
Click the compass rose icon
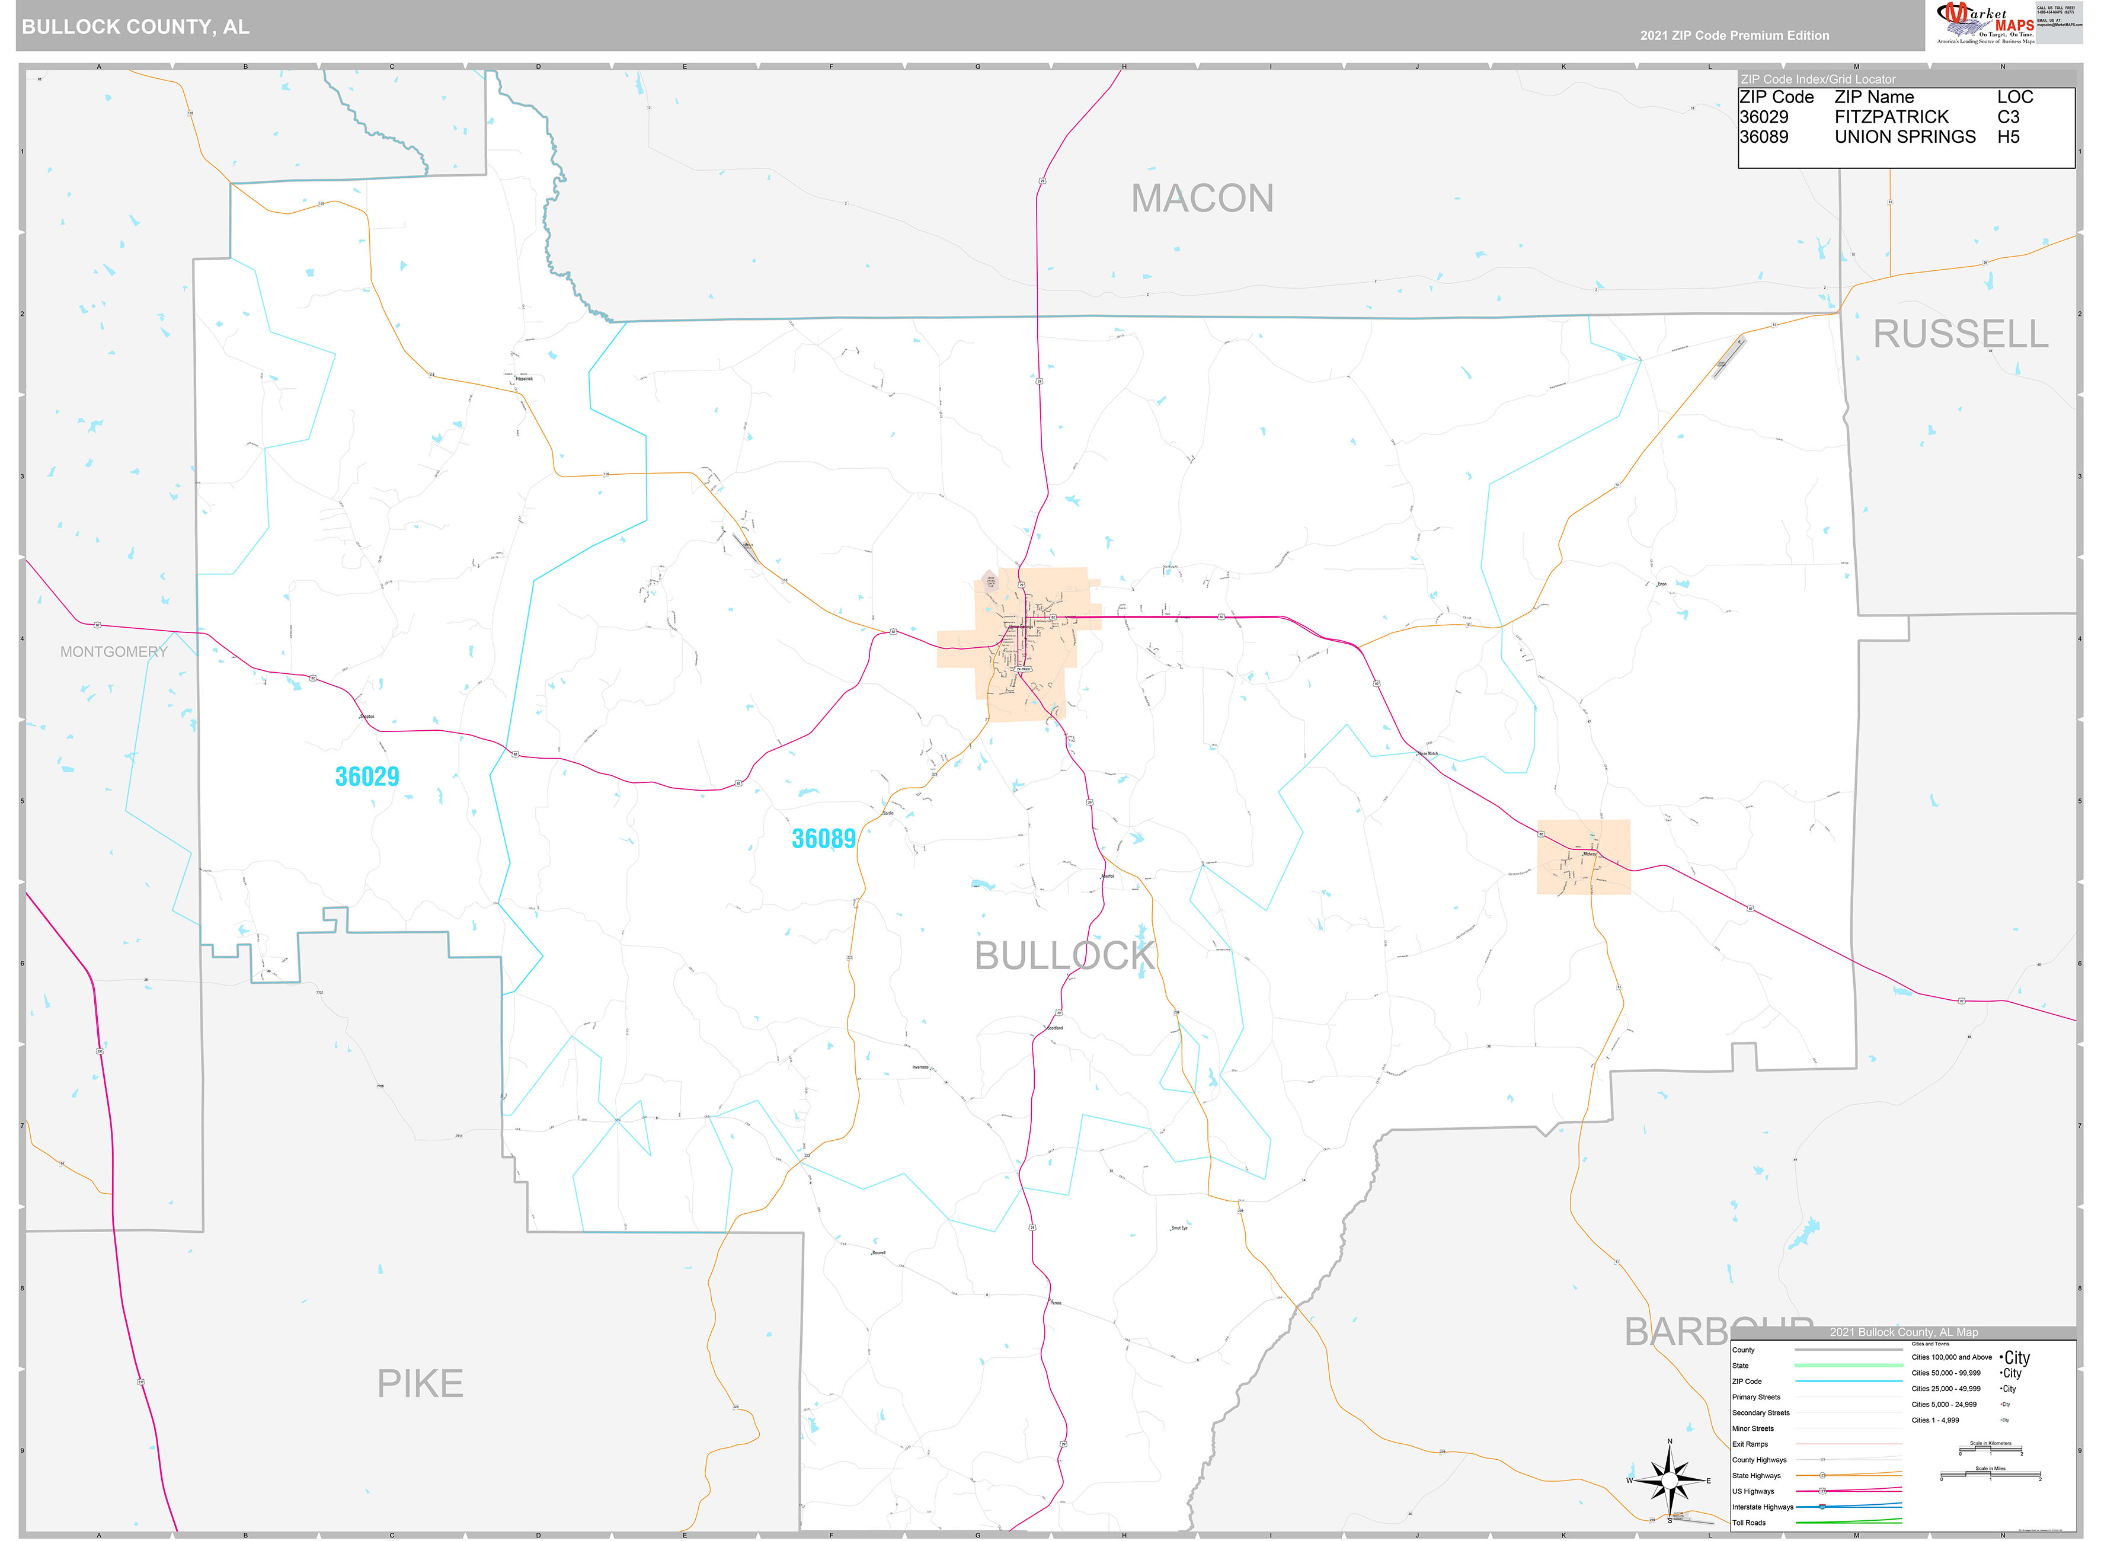pos(1669,1481)
